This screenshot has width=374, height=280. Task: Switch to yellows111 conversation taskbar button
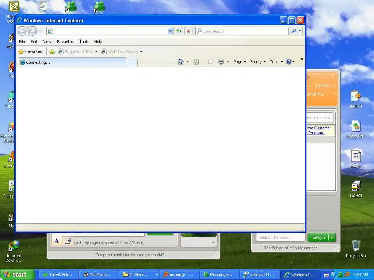click(x=259, y=275)
